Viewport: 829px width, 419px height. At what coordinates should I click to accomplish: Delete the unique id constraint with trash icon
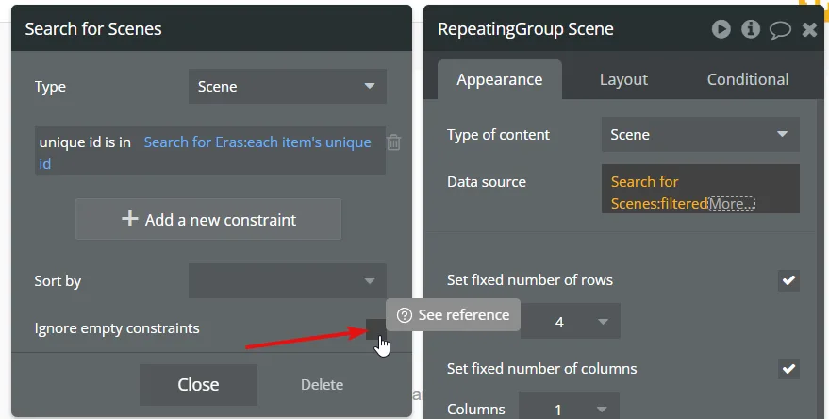pos(393,142)
